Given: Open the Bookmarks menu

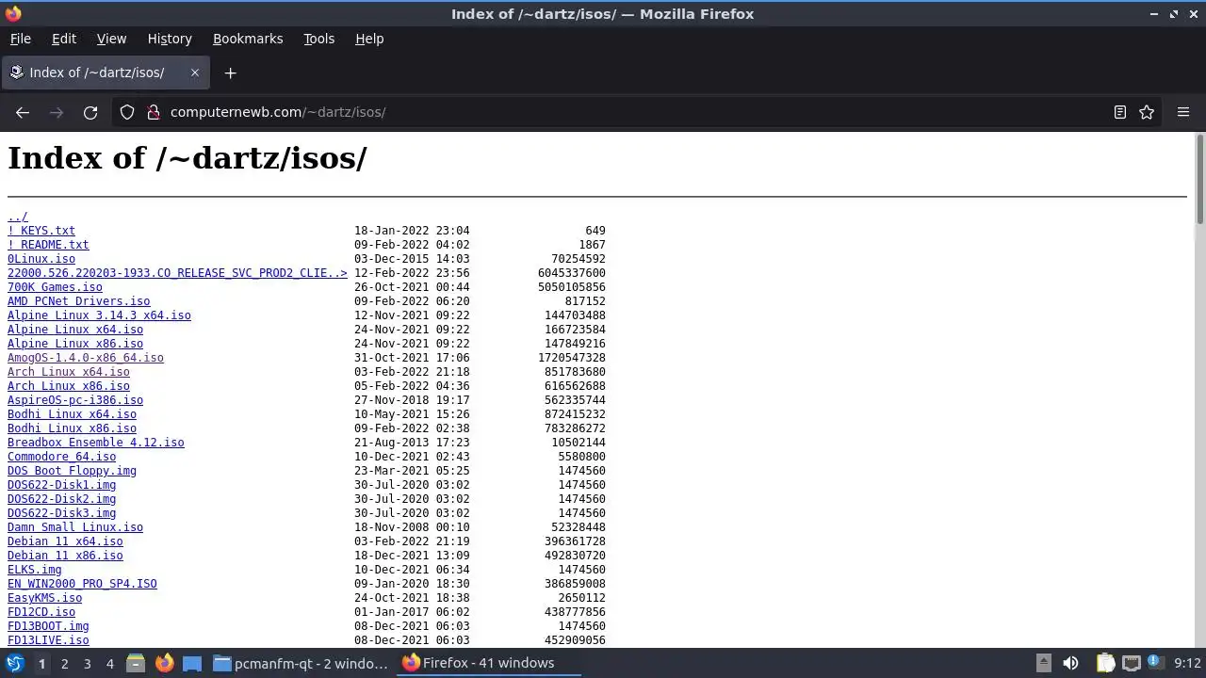Looking at the screenshot, I should (248, 39).
